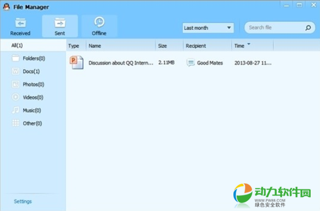
Task: Expand the Last month time filter dropdown
Action: pyautogui.click(x=208, y=28)
